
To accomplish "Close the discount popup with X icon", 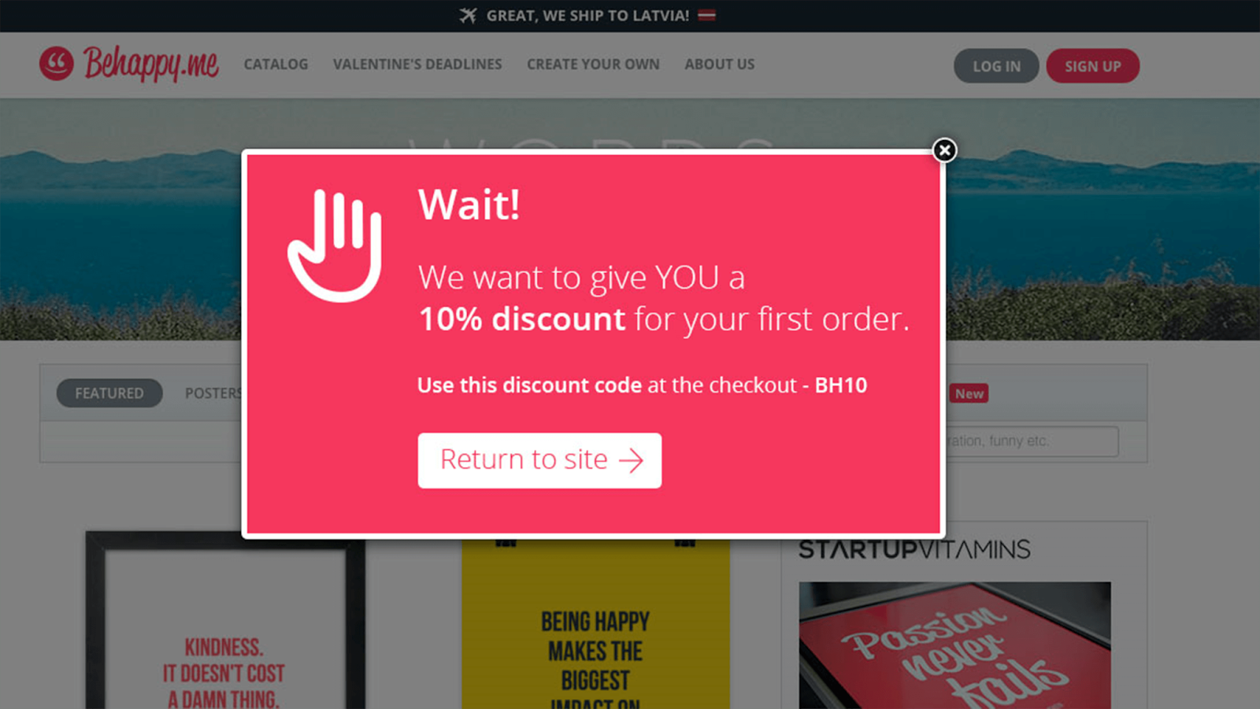I will pos(944,150).
